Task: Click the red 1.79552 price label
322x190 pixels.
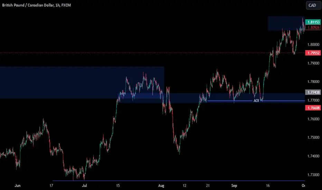Action: tap(313, 53)
